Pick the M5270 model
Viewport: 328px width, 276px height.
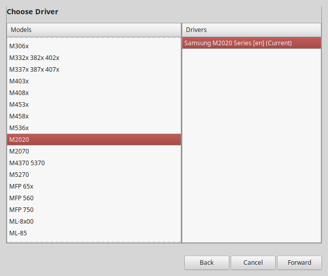click(x=19, y=174)
